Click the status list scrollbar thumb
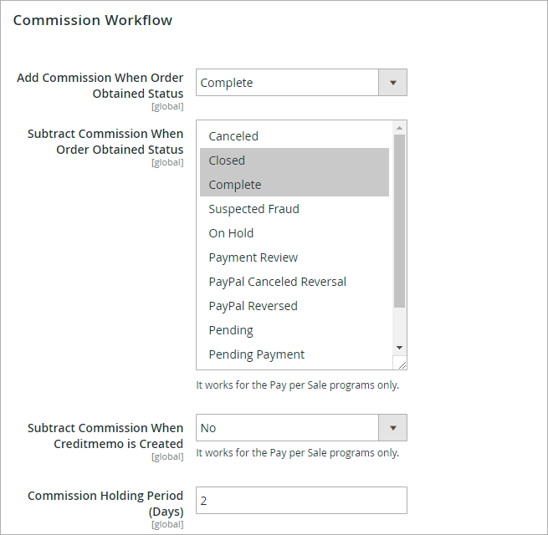The width and height of the screenshot is (548, 535). (x=399, y=219)
